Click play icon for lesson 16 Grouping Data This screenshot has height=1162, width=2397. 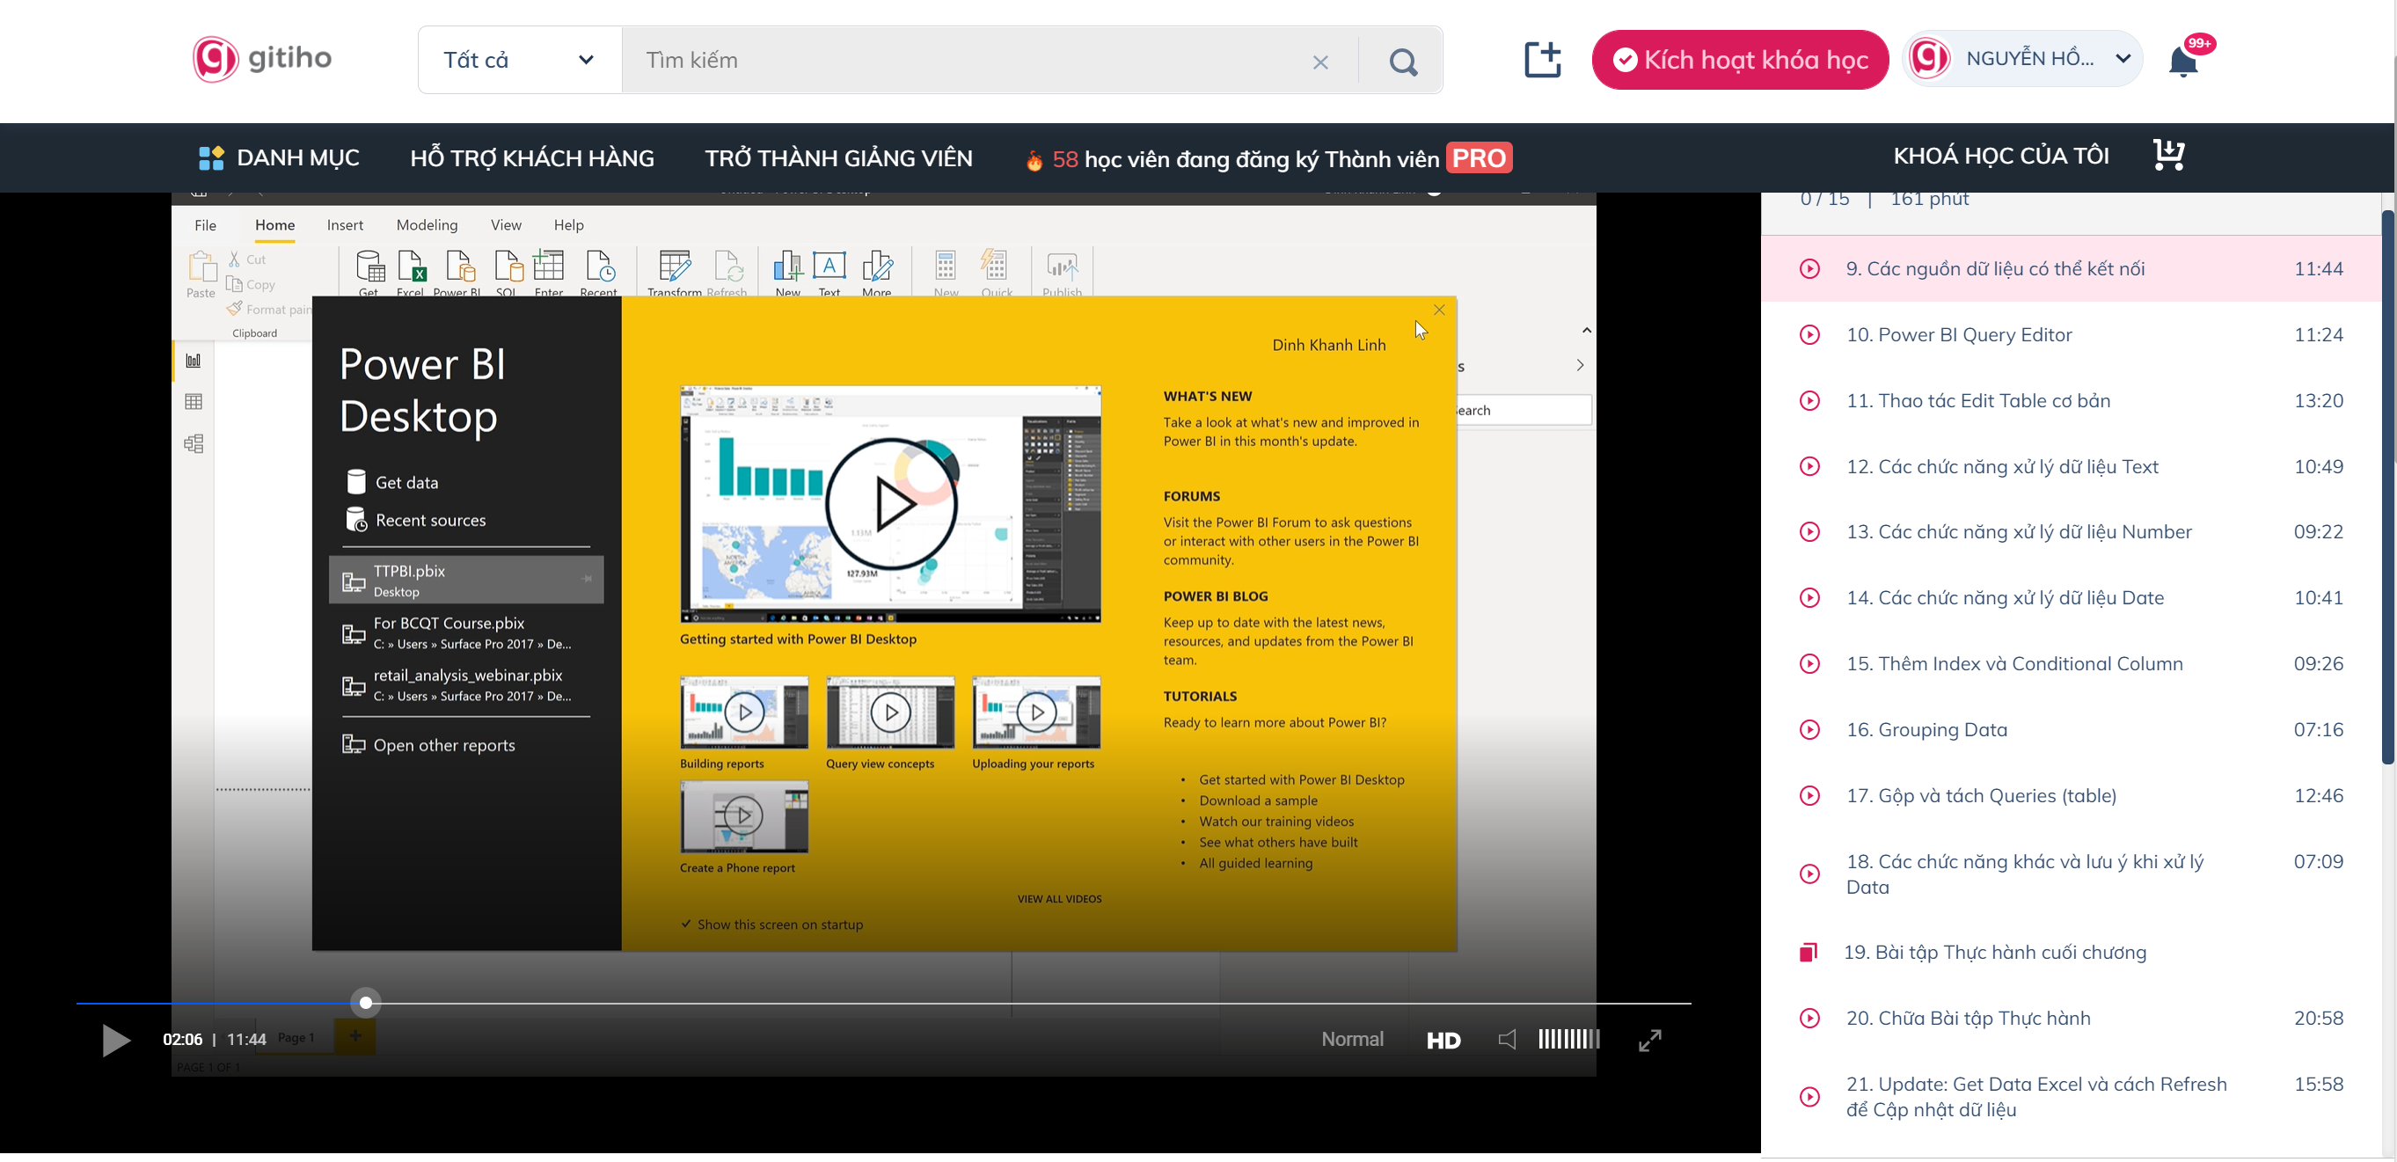(x=1809, y=730)
